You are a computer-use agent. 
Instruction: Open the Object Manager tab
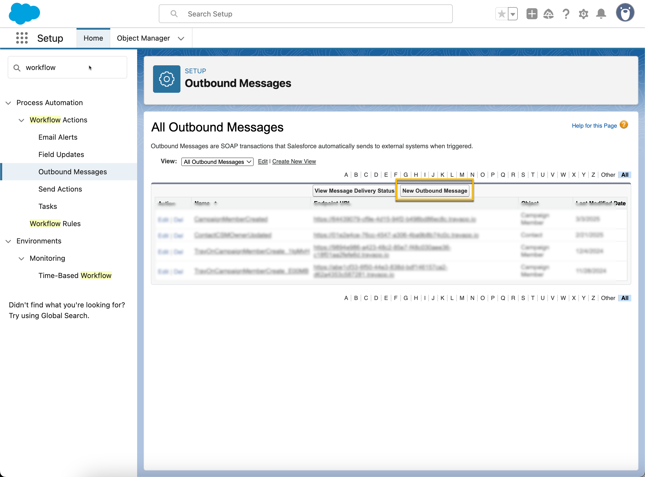coord(143,38)
